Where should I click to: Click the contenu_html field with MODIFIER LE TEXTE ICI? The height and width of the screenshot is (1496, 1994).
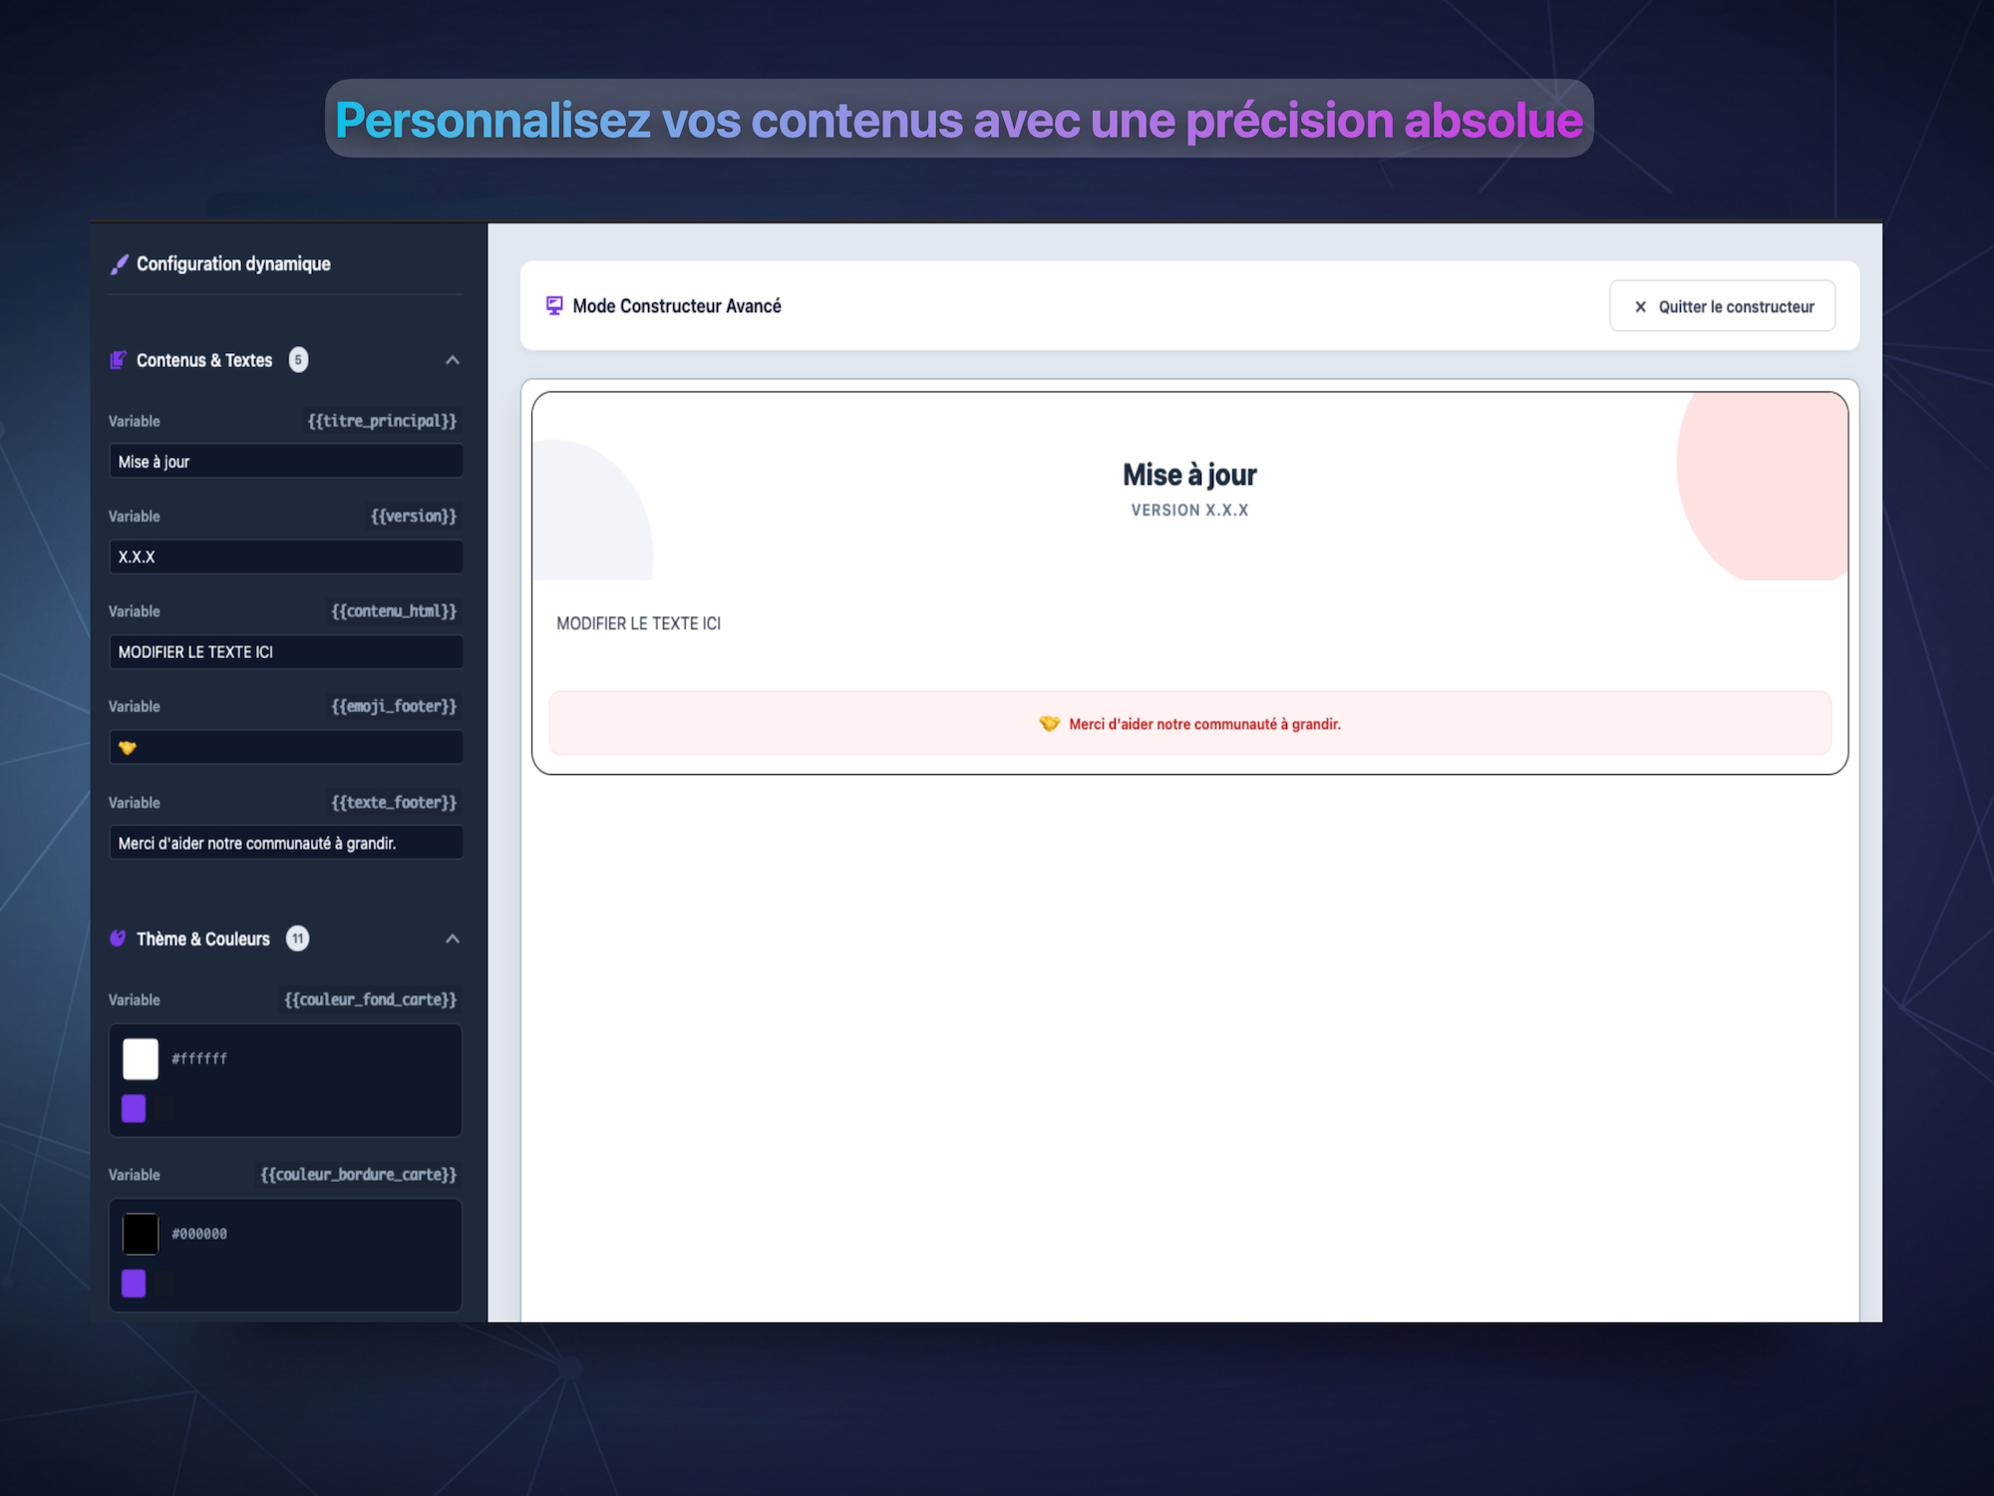click(285, 652)
